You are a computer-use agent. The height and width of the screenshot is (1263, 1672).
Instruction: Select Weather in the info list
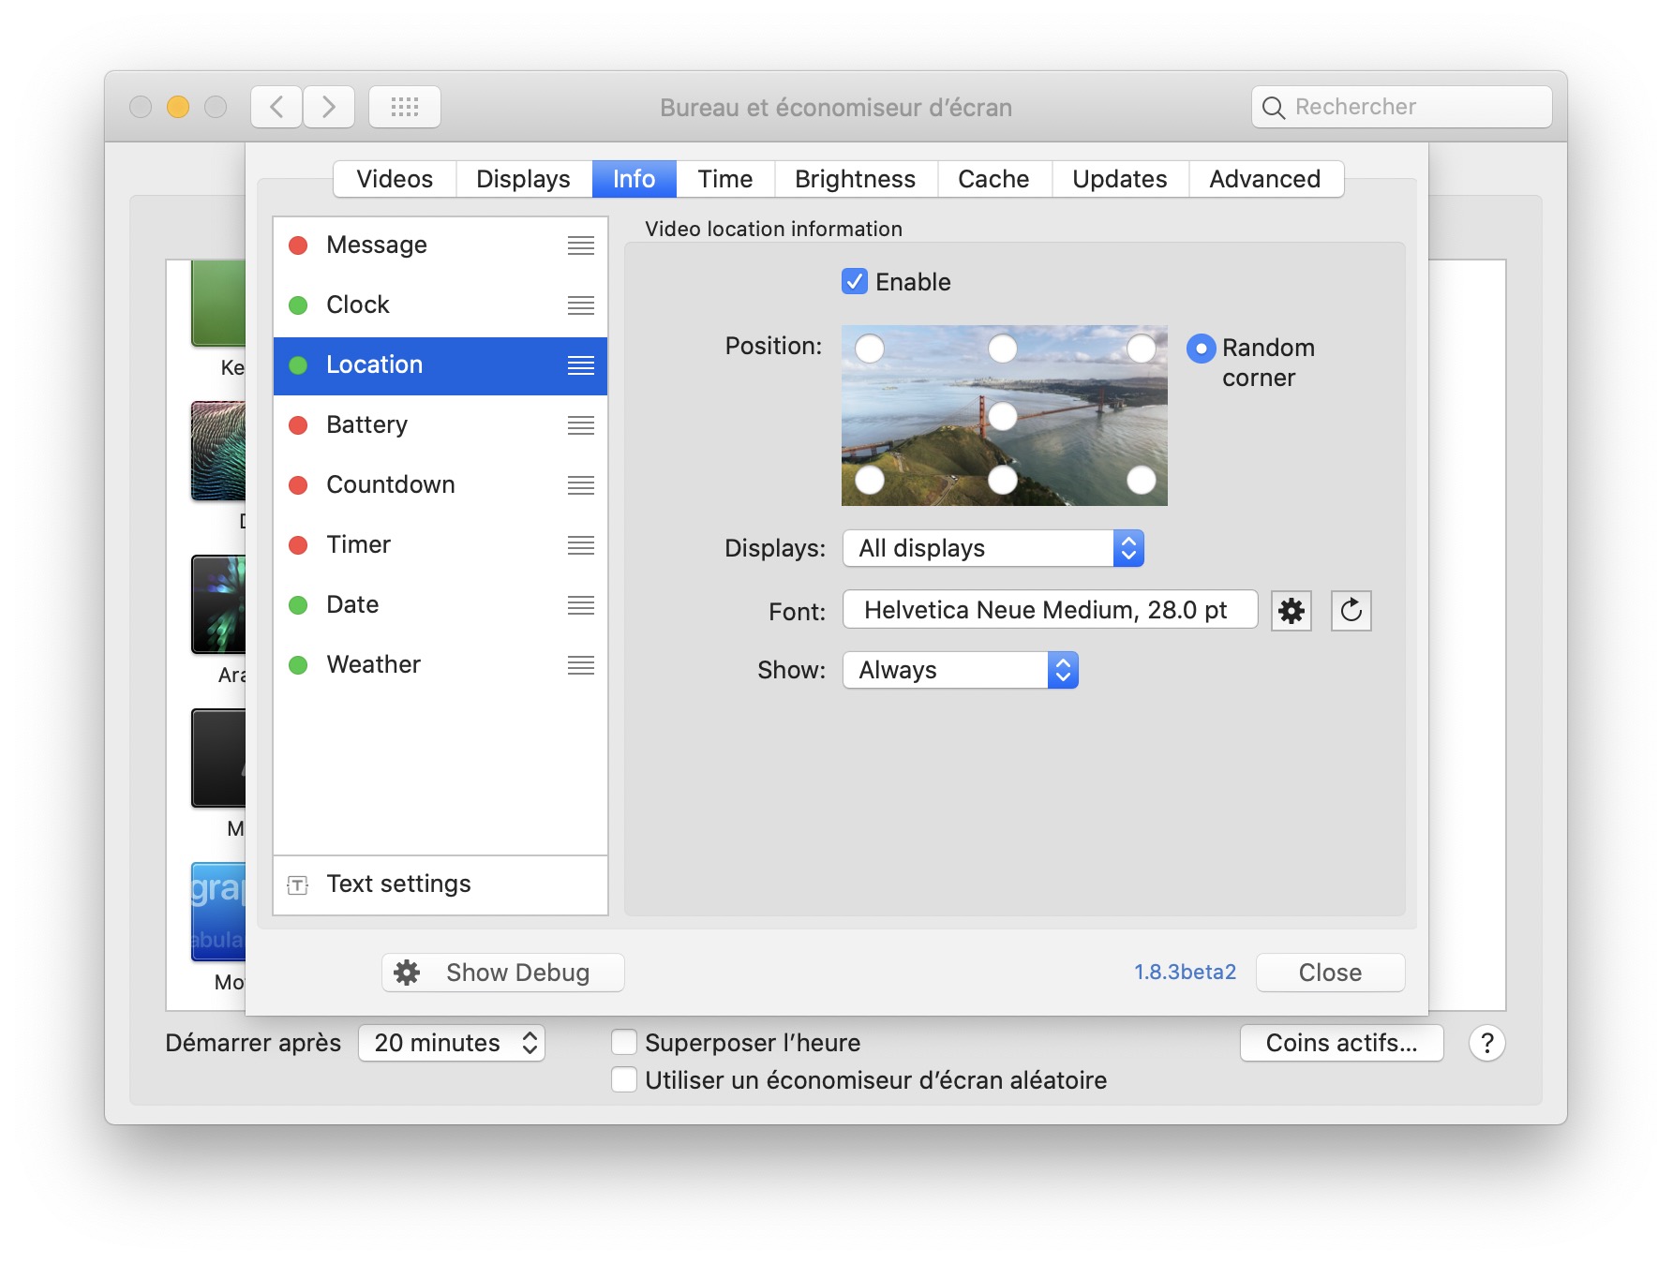440,665
